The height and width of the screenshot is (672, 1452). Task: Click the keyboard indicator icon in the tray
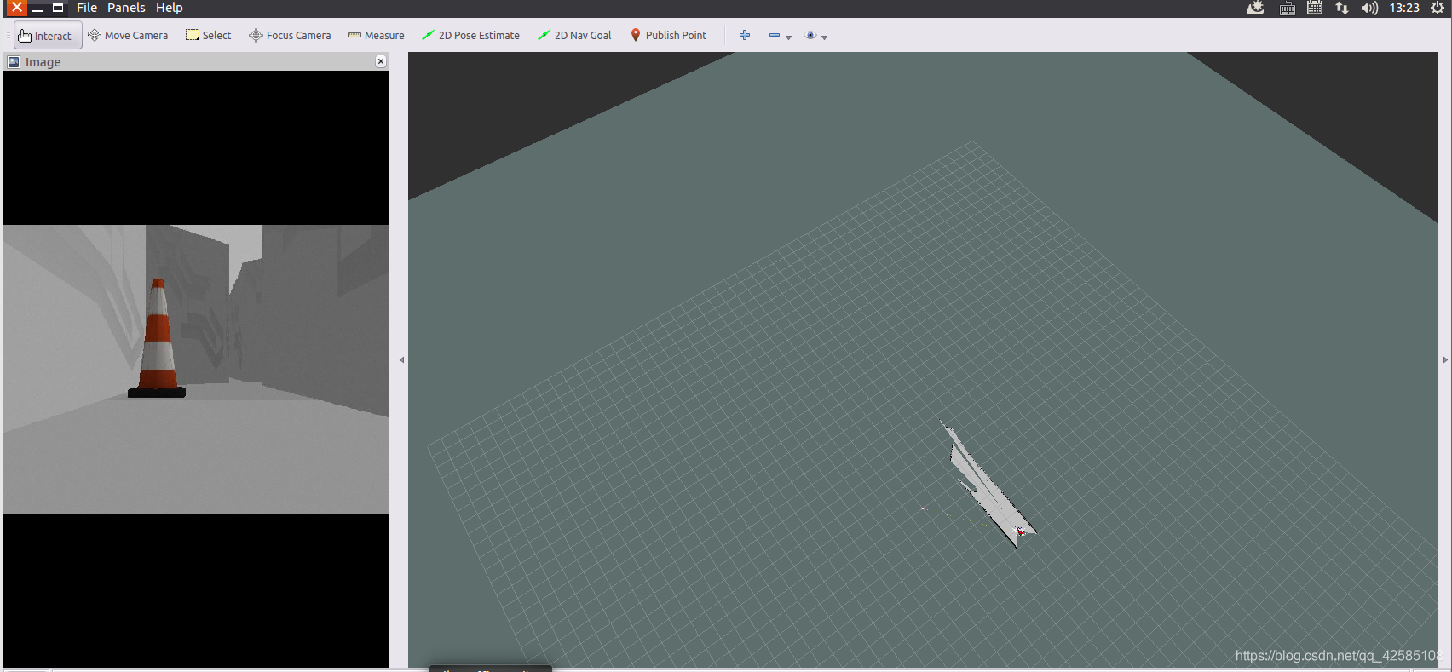point(1288,9)
